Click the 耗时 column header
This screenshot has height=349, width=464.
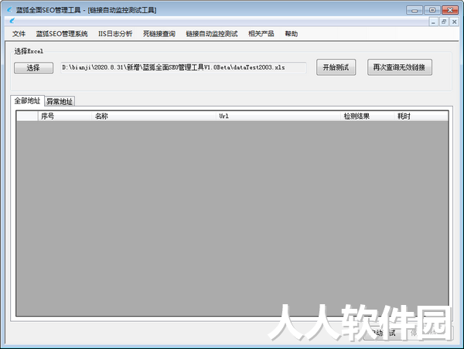point(421,116)
